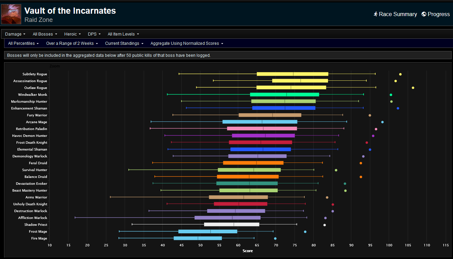The width and height of the screenshot is (453, 259).
Task: Click the Vault of the Incarnates raid thumbnail
Action: click(11, 14)
